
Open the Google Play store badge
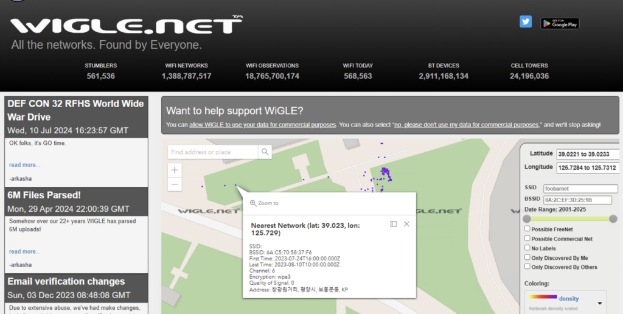click(560, 23)
